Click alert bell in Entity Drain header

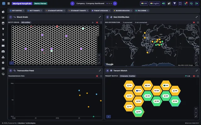point(93,22)
